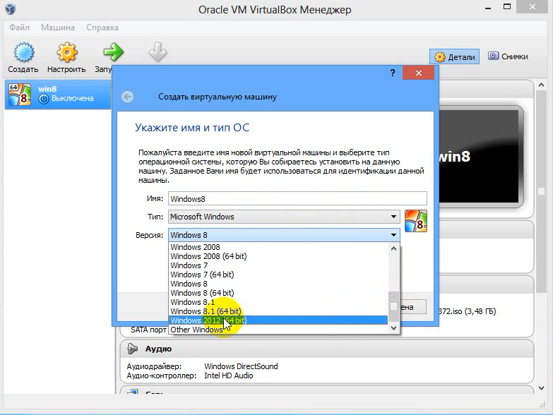This screenshot has height=415, width=553.
Task: Click the dialog help question mark
Action: [393, 73]
